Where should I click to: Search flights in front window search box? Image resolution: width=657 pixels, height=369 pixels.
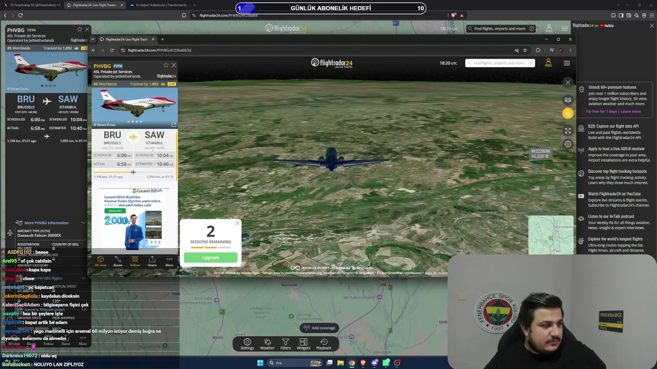click(x=500, y=63)
